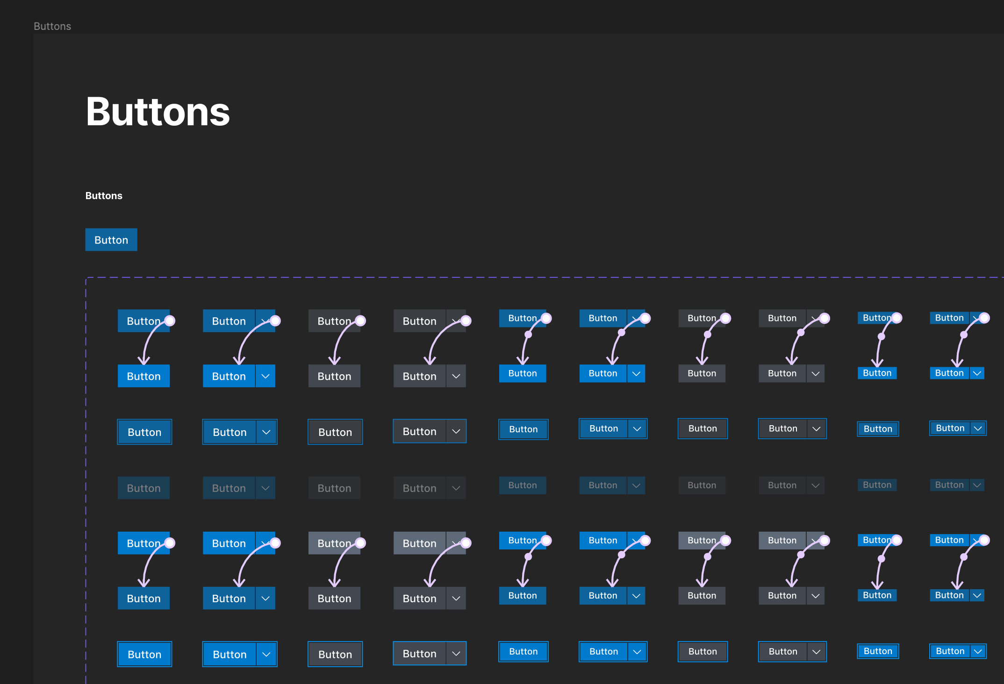Click the large Buttons page heading
1004x684 pixels.
pos(158,112)
